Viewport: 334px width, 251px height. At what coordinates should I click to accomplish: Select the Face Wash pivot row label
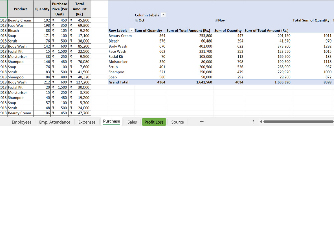pos(117,51)
